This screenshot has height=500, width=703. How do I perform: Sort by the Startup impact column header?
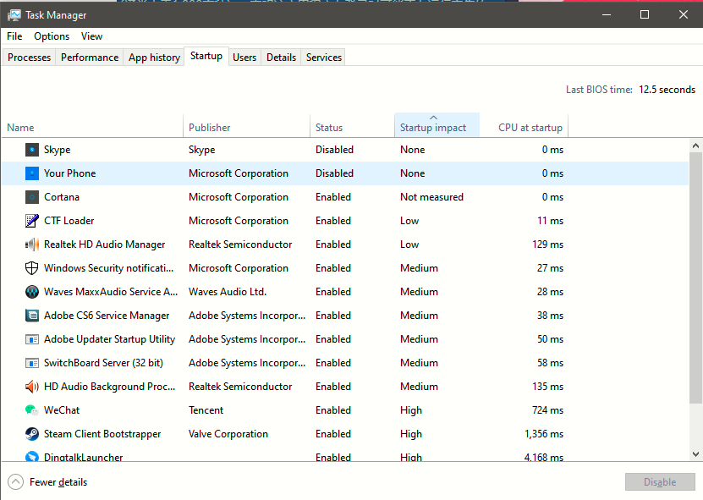tap(437, 125)
